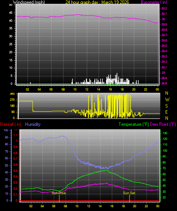177x211 pixels.
Task: Click the 16 hour label under the windspeed chart
Action: point(110,89)
